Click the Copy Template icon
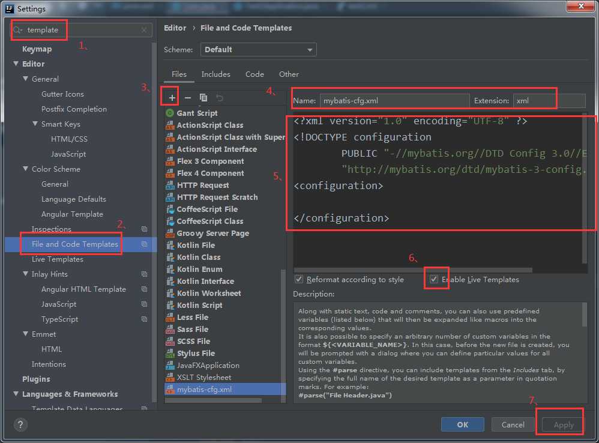599x443 pixels. (x=203, y=98)
